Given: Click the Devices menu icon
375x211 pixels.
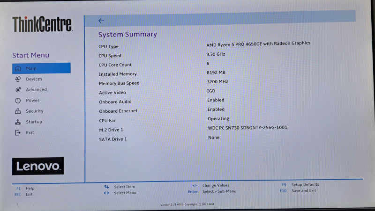Looking at the screenshot, I should pos(18,79).
